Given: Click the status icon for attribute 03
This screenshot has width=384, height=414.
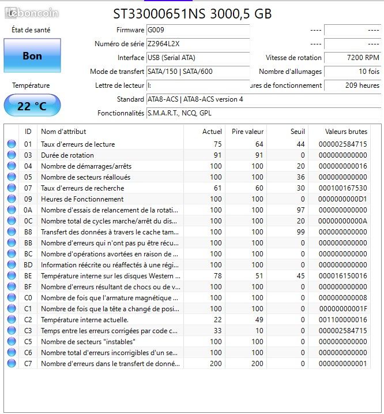Looking at the screenshot, I should coord(12,155).
